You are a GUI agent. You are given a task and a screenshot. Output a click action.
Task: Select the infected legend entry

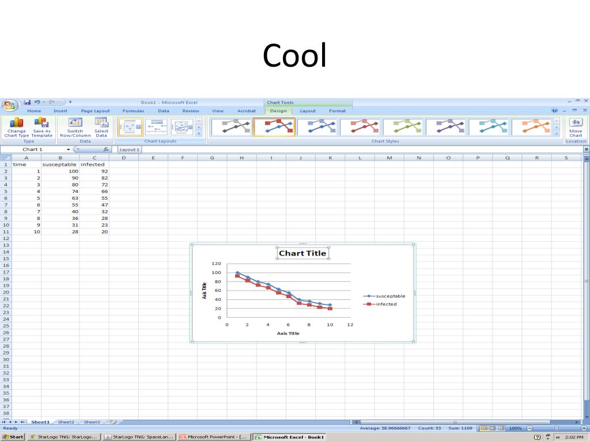tap(380, 304)
